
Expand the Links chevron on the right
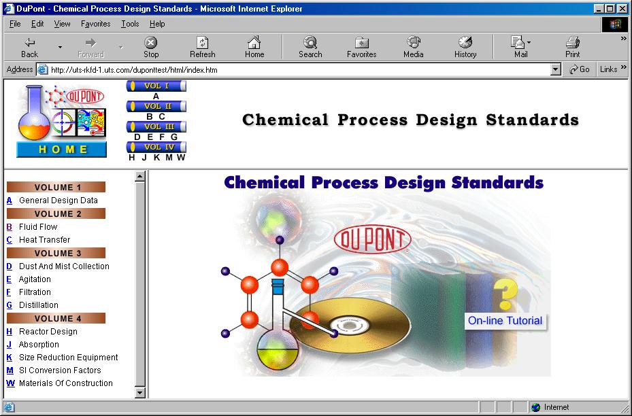pyautogui.click(x=624, y=69)
